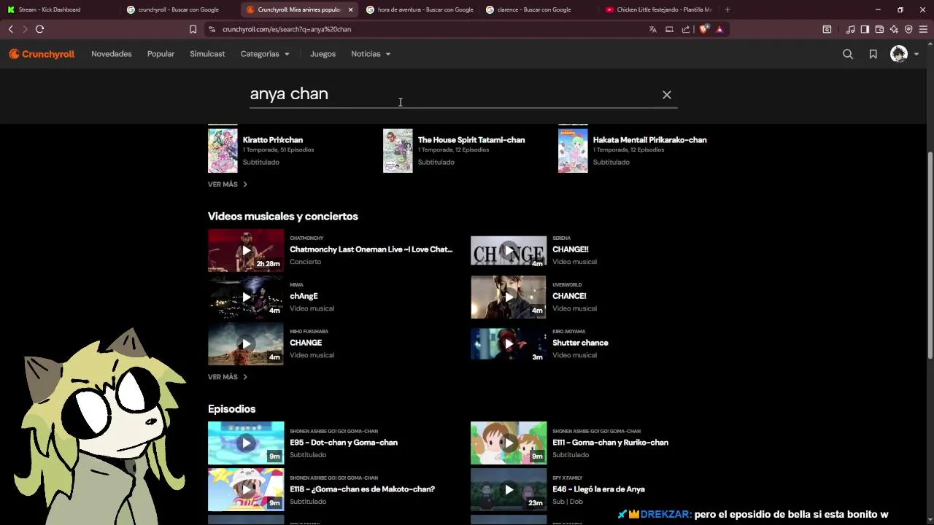The image size is (934, 525).
Task: Play episode E118 Goma-chan es de Makoto-chan thumbnail
Action: pyautogui.click(x=246, y=489)
